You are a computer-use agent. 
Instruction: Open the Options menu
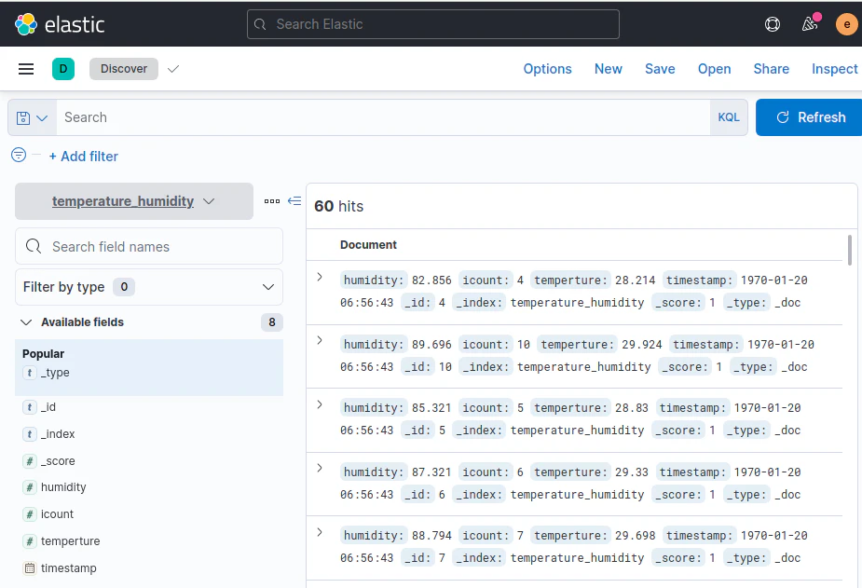[x=548, y=69]
